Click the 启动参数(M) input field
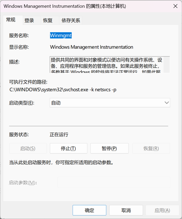This screenshot has height=219, width=182. click(114, 182)
